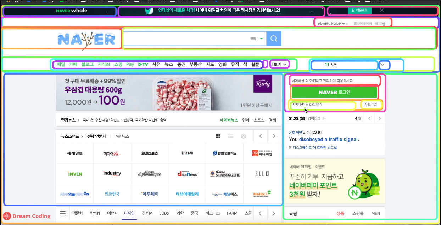Click the NAVER snowy logo
Screen dimensions: 441x225
pyautogui.click(x=86, y=39)
